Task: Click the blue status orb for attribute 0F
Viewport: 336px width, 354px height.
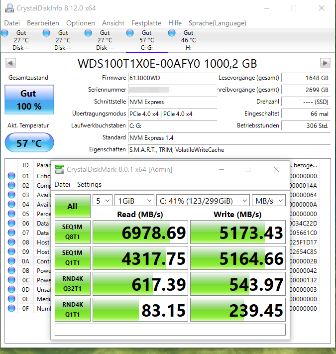Action: tap(11, 308)
